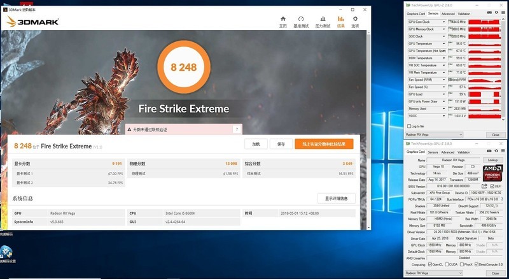Open the stress test (压力测试) icon
509x279 pixels.
tap(323, 19)
